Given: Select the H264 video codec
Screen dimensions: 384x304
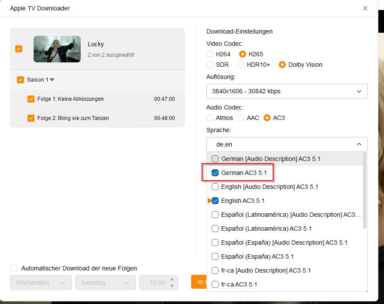Looking at the screenshot, I should [x=210, y=54].
